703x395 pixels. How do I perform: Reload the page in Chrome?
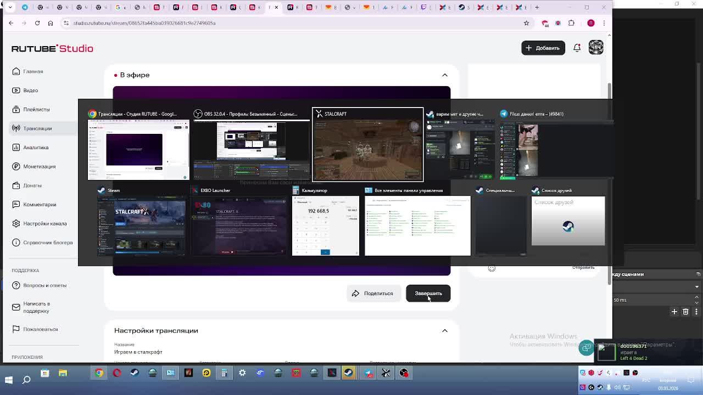tap(37, 23)
